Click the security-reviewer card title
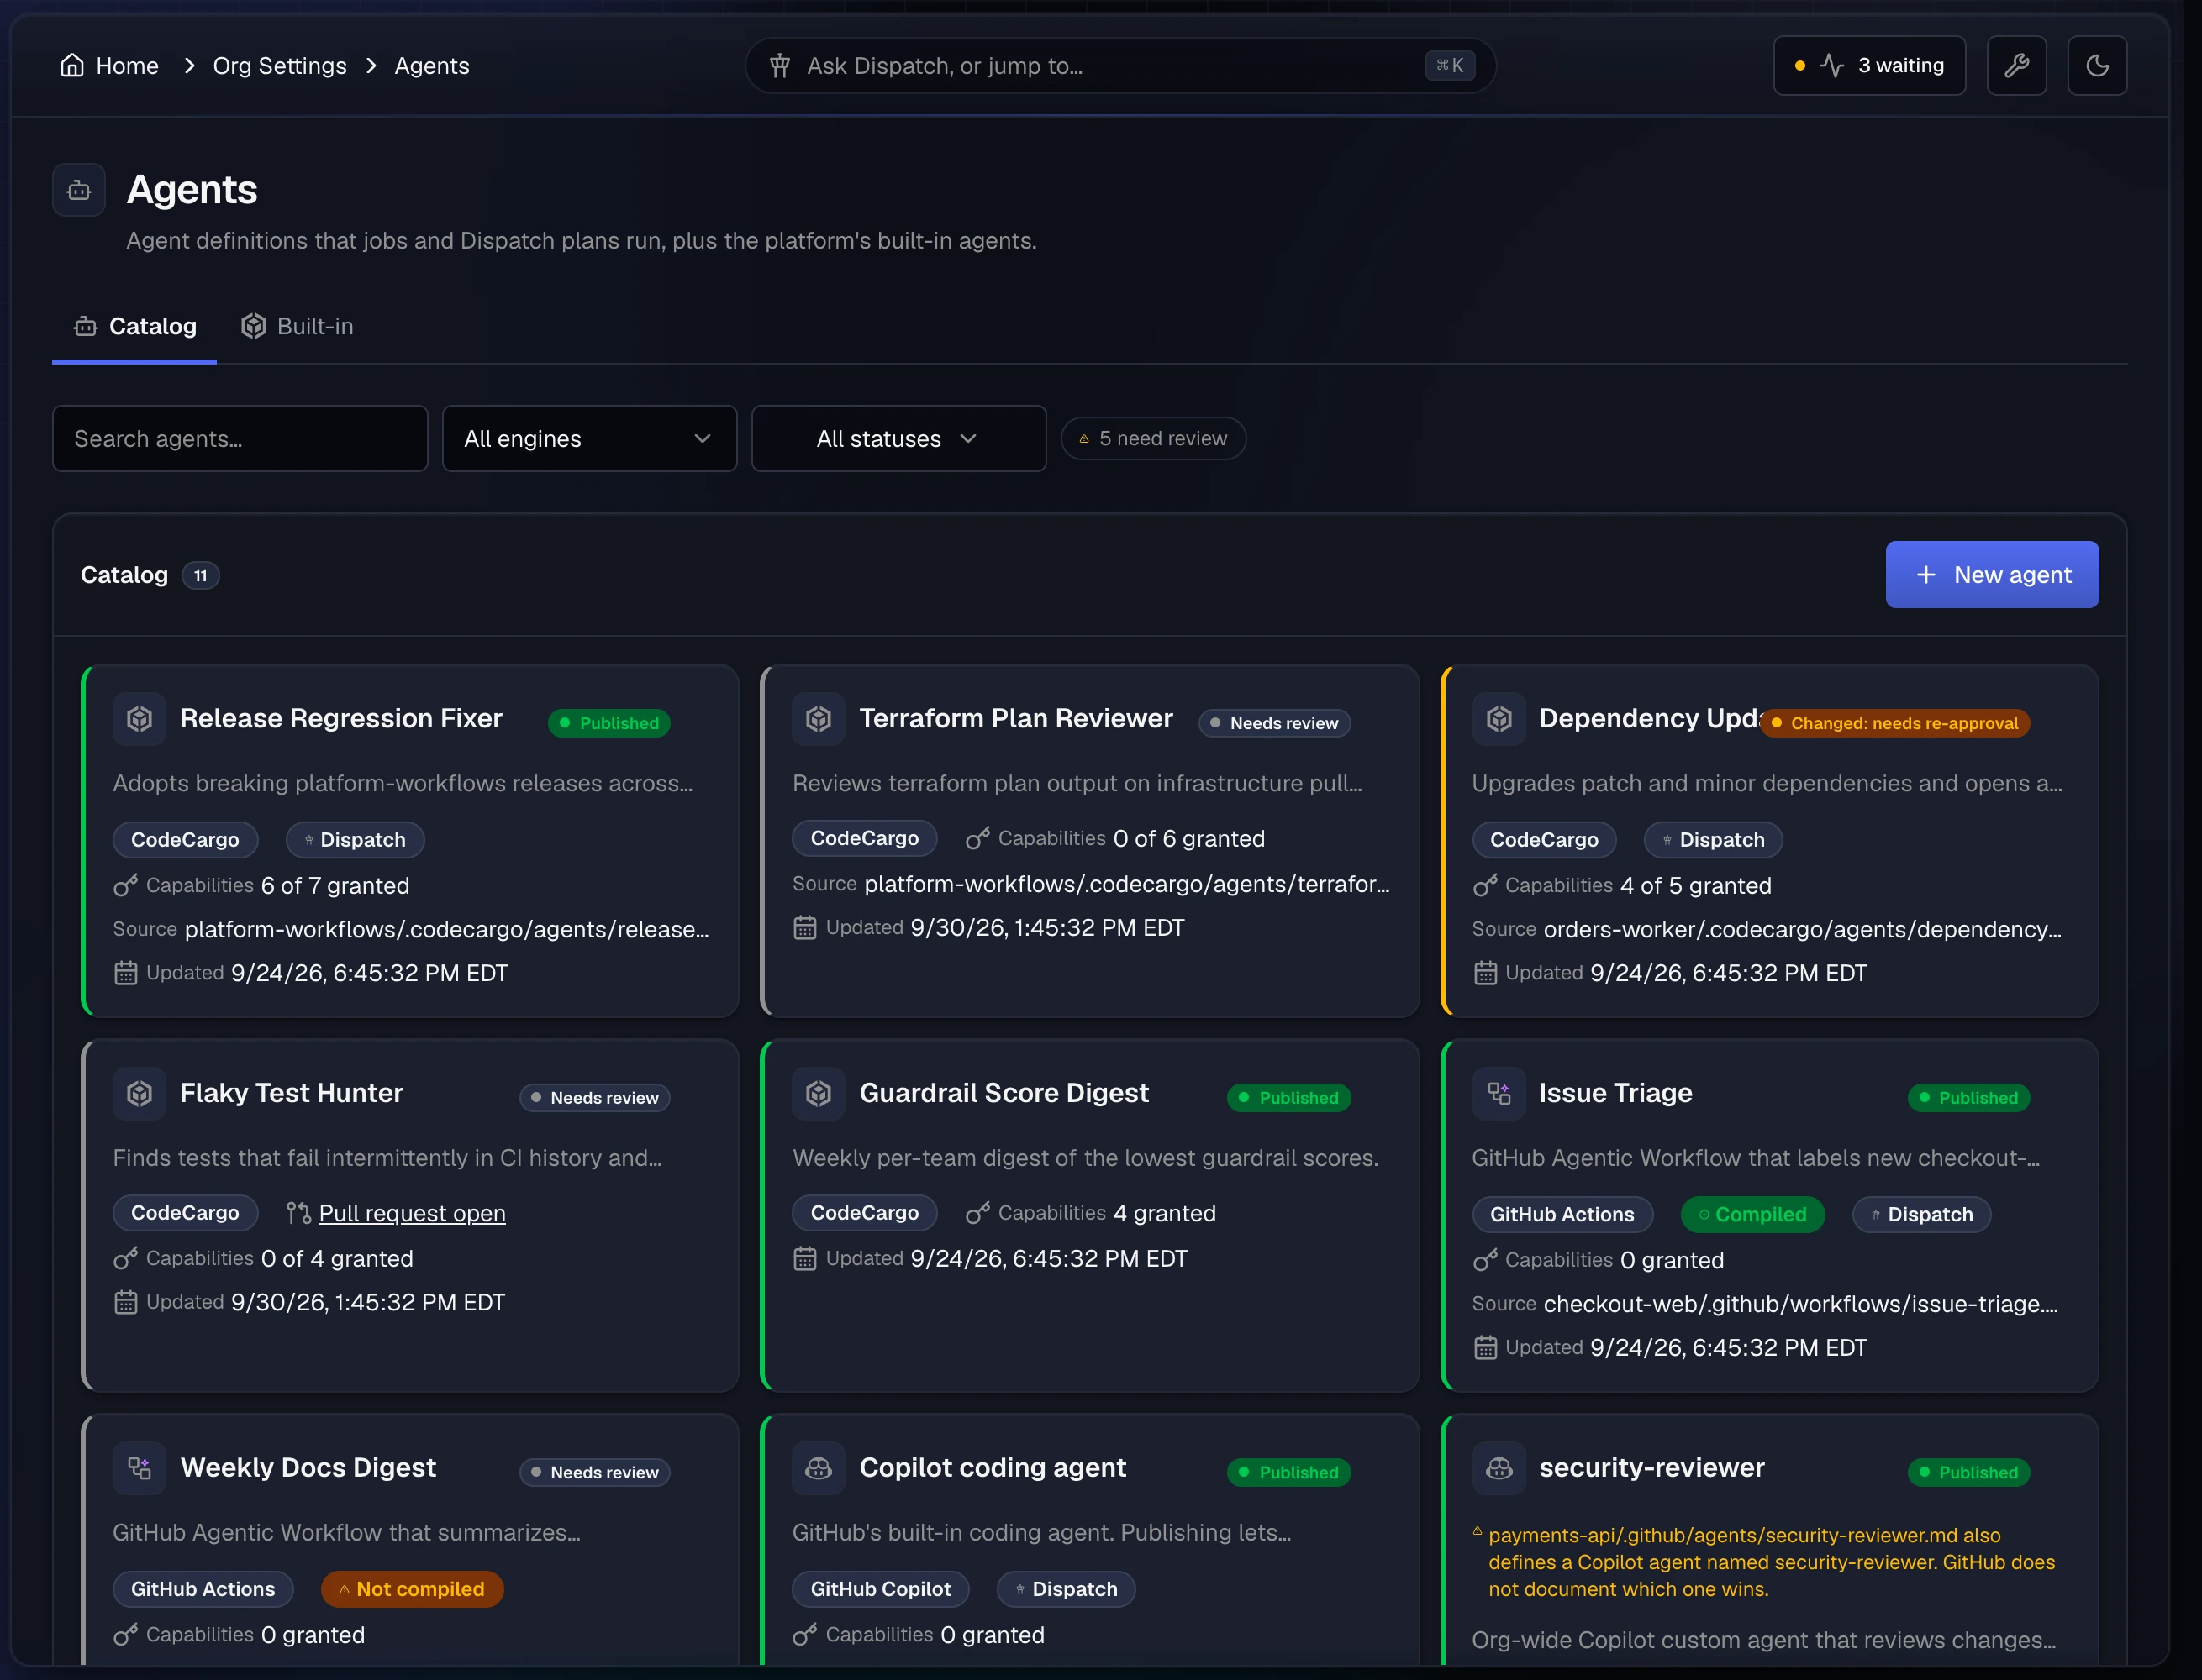 pyautogui.click(x=1651, y=1468)
